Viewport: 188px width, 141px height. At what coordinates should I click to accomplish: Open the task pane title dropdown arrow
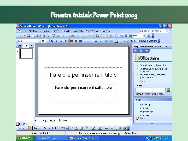click(166, 46)
